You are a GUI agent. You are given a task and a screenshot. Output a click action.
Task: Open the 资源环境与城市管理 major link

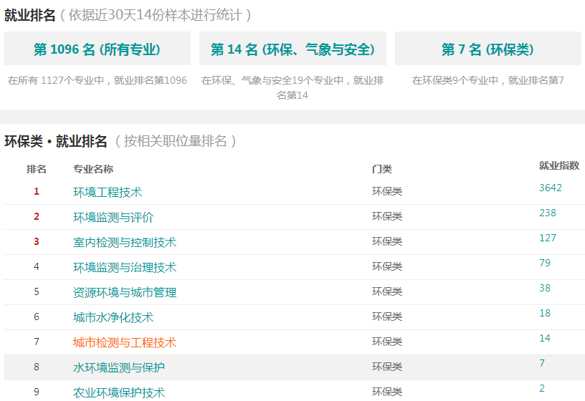coord(125,292)
